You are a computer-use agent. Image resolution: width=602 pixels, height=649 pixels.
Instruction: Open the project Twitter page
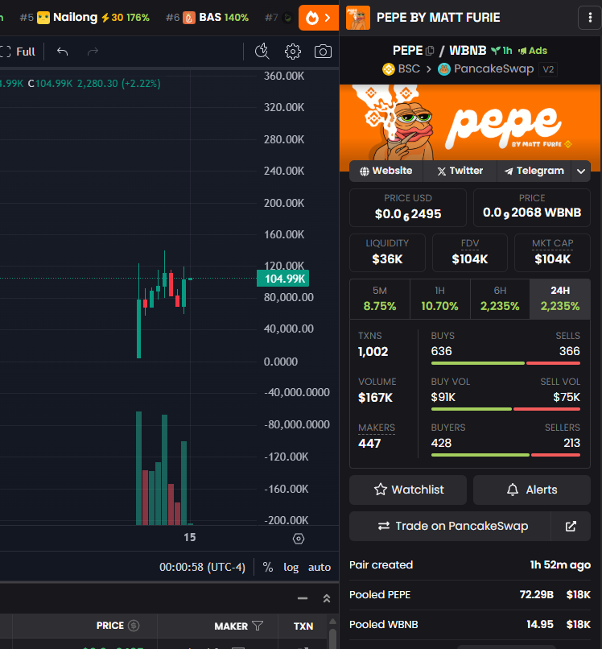[460, 171]
